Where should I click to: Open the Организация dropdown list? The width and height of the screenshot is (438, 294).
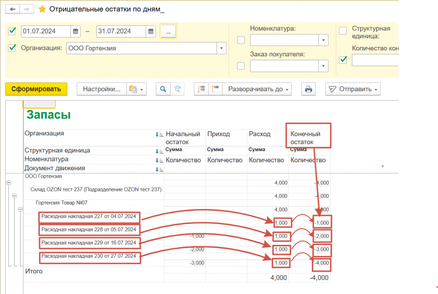(x=221, y=48)
